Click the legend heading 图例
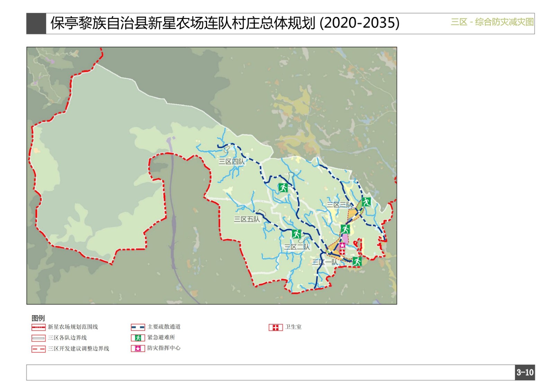 tap(38, 318)
